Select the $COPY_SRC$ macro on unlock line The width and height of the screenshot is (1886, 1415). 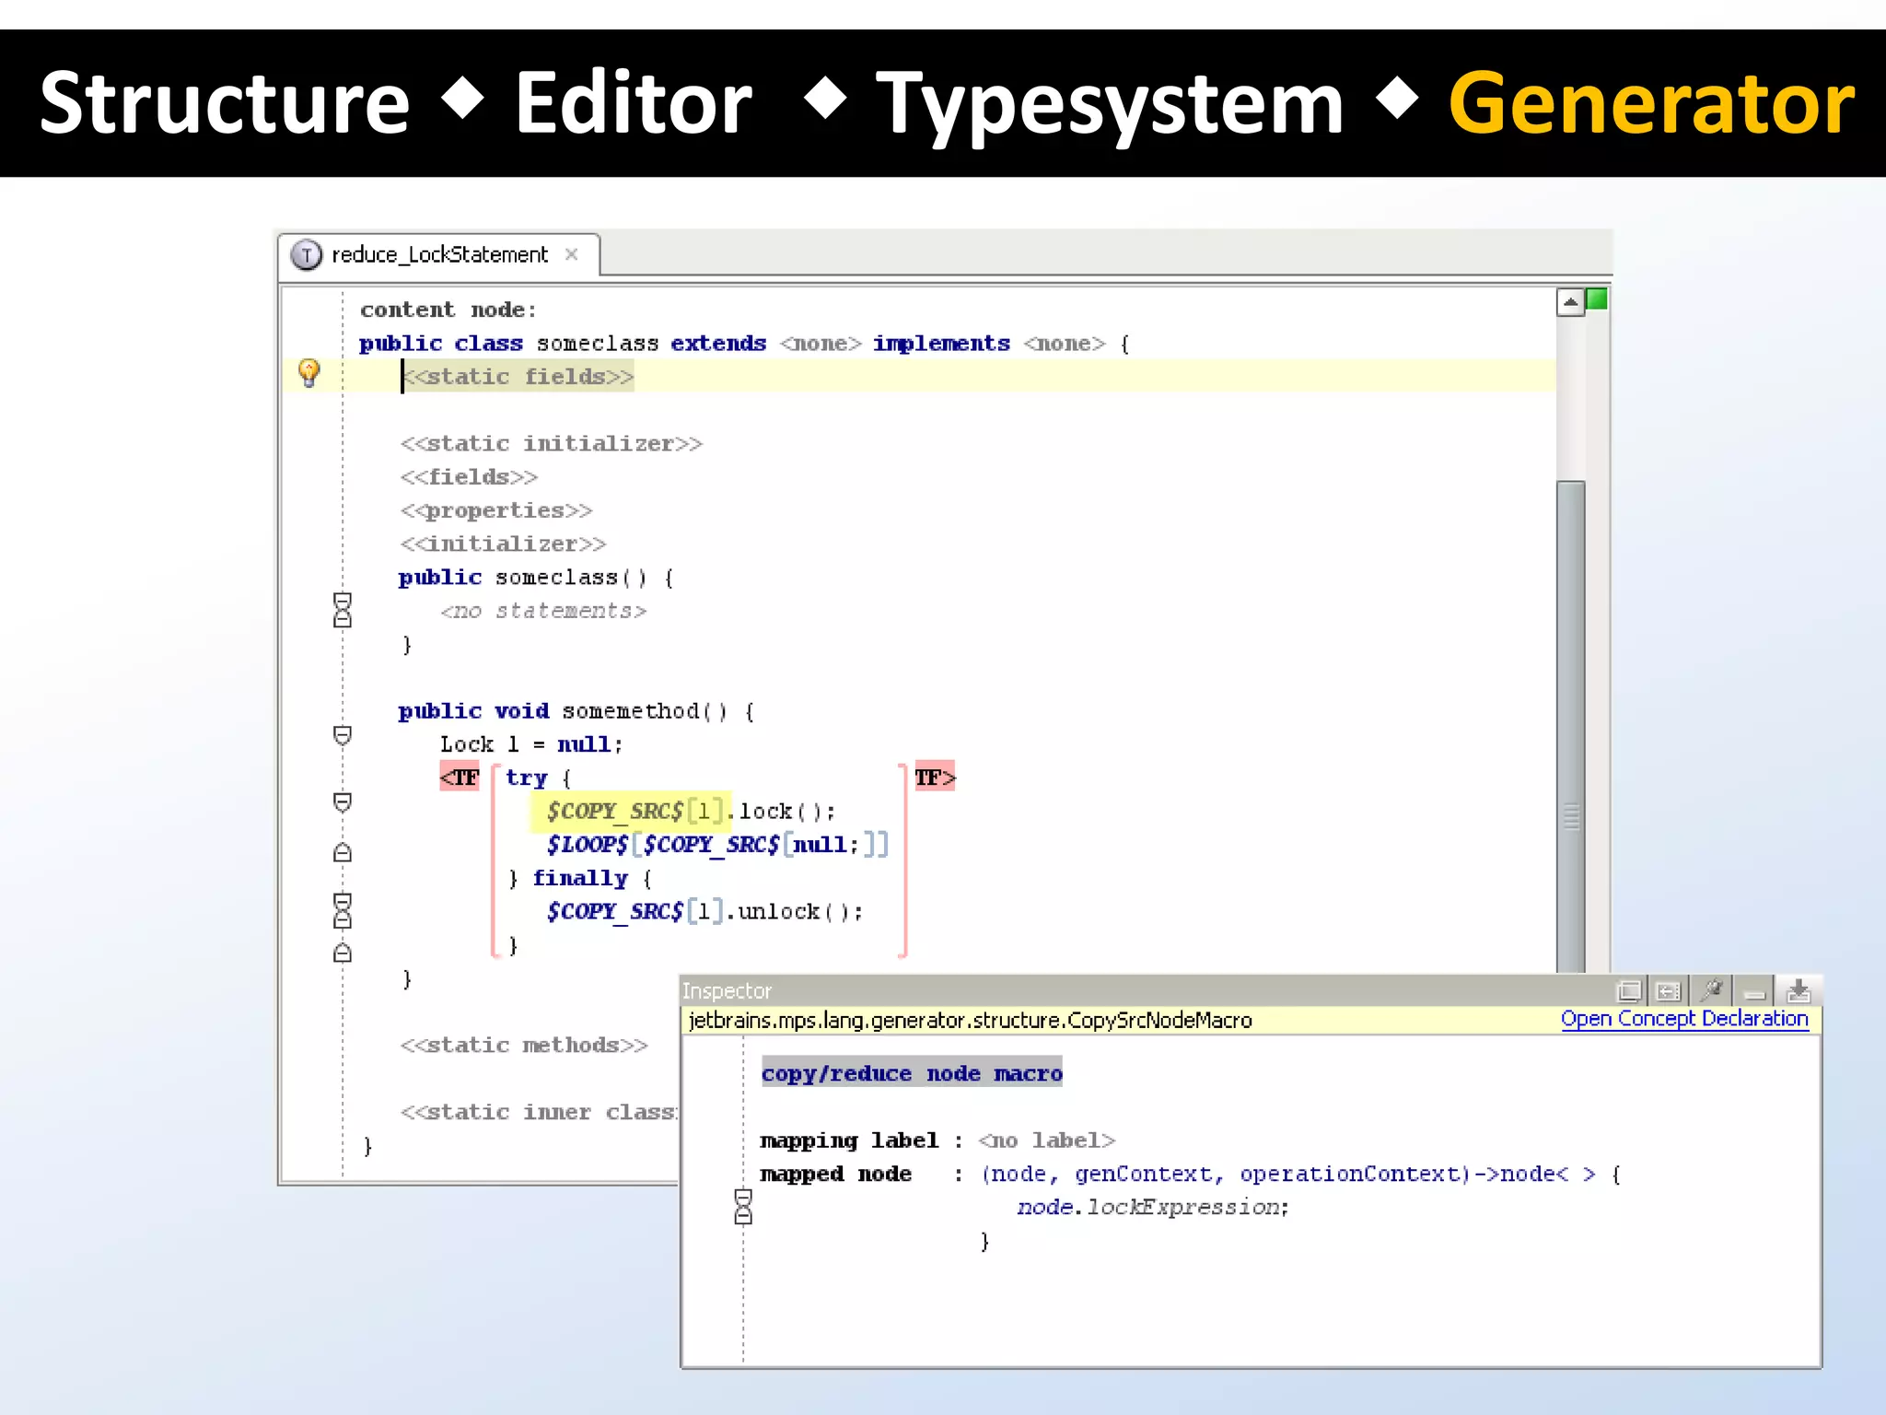[x=614, y=912]
